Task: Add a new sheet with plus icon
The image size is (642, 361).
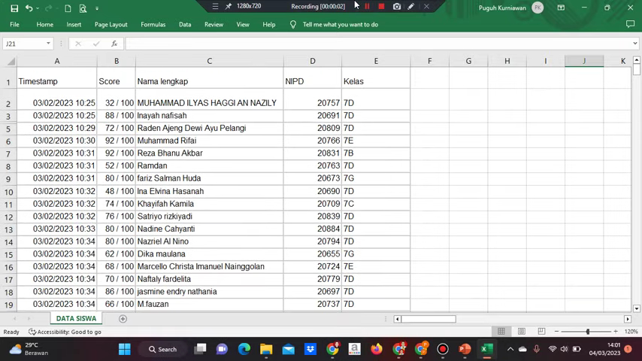Action: (123, 319)
